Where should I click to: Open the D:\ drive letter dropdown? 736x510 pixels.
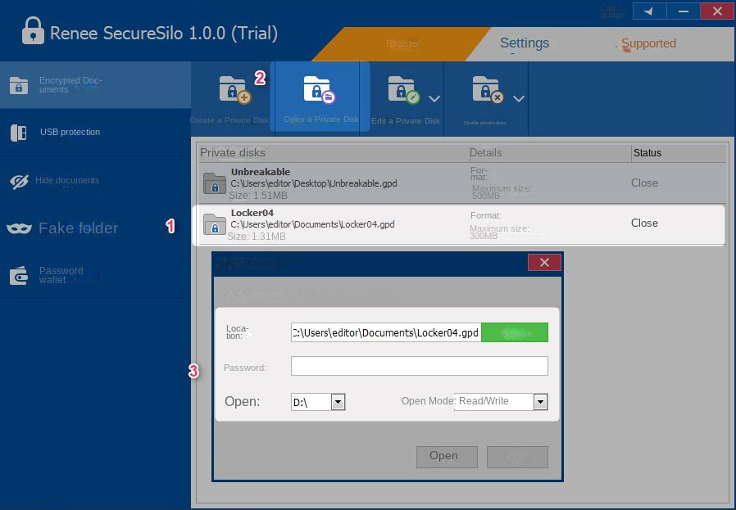(338, 402)
